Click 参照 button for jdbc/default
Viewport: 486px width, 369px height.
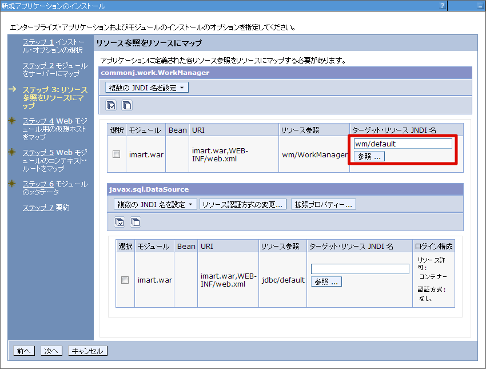326,281
